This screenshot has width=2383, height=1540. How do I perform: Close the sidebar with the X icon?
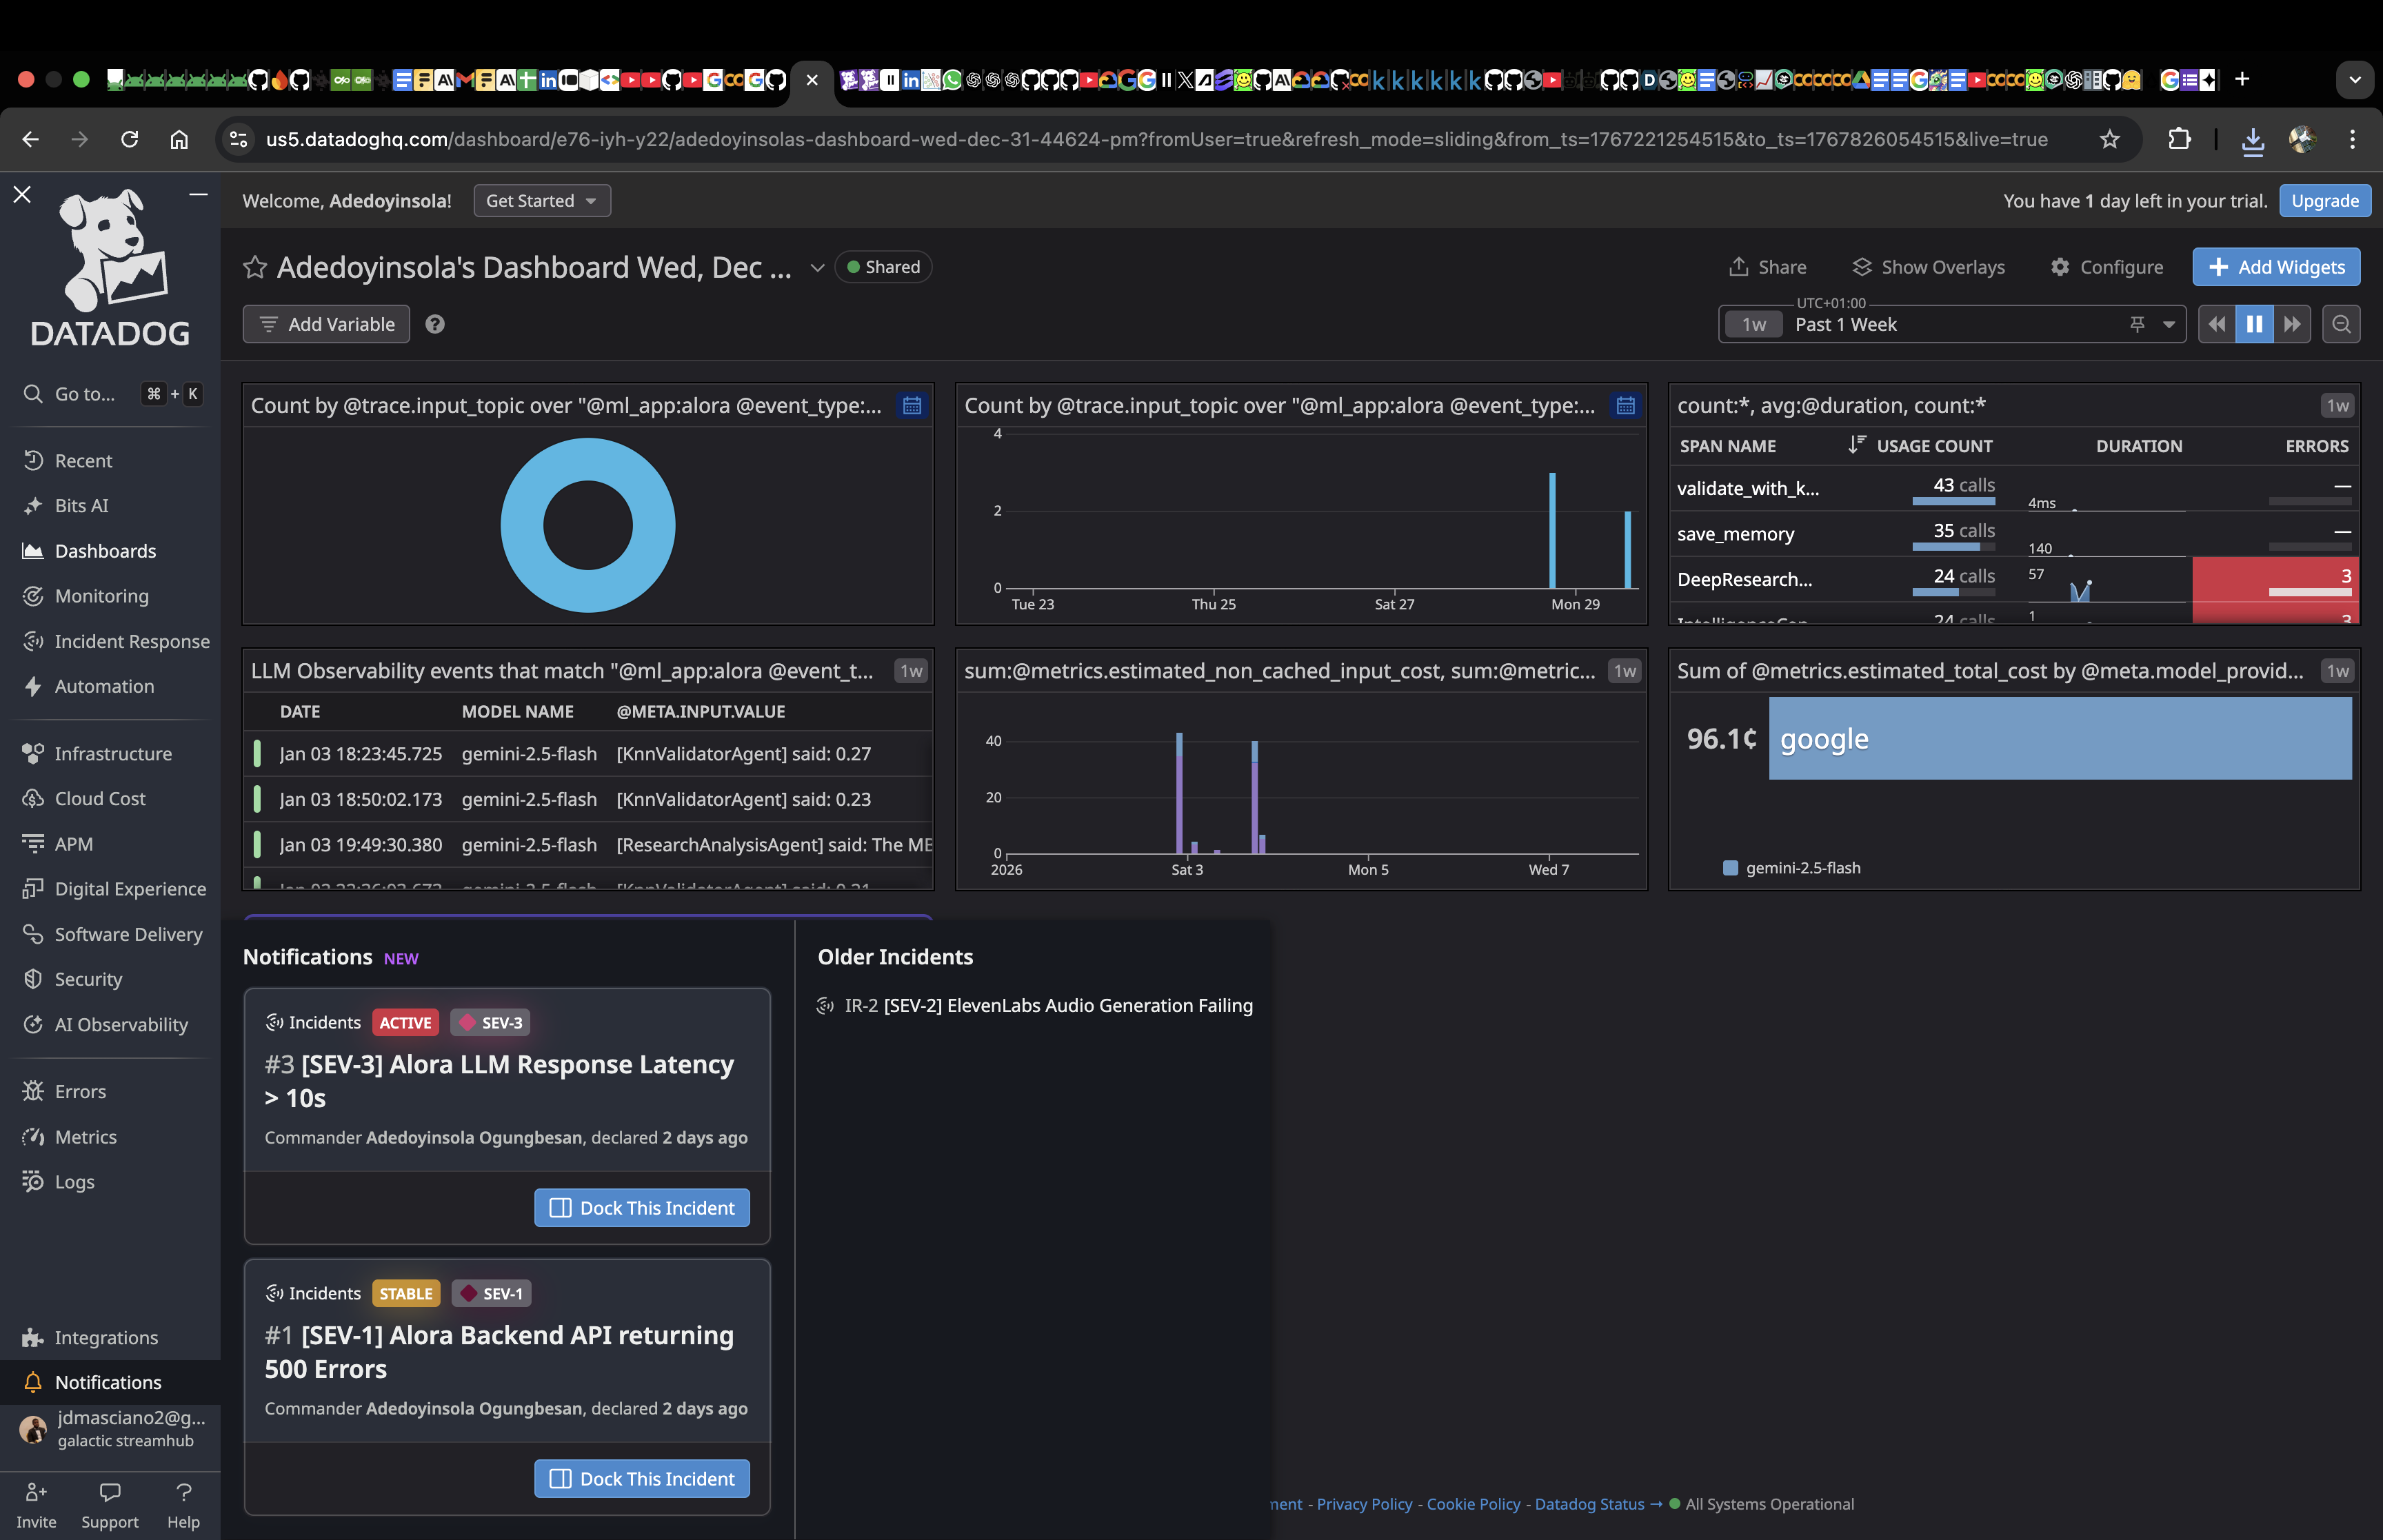pyautogui.click(x=22, y=194)
